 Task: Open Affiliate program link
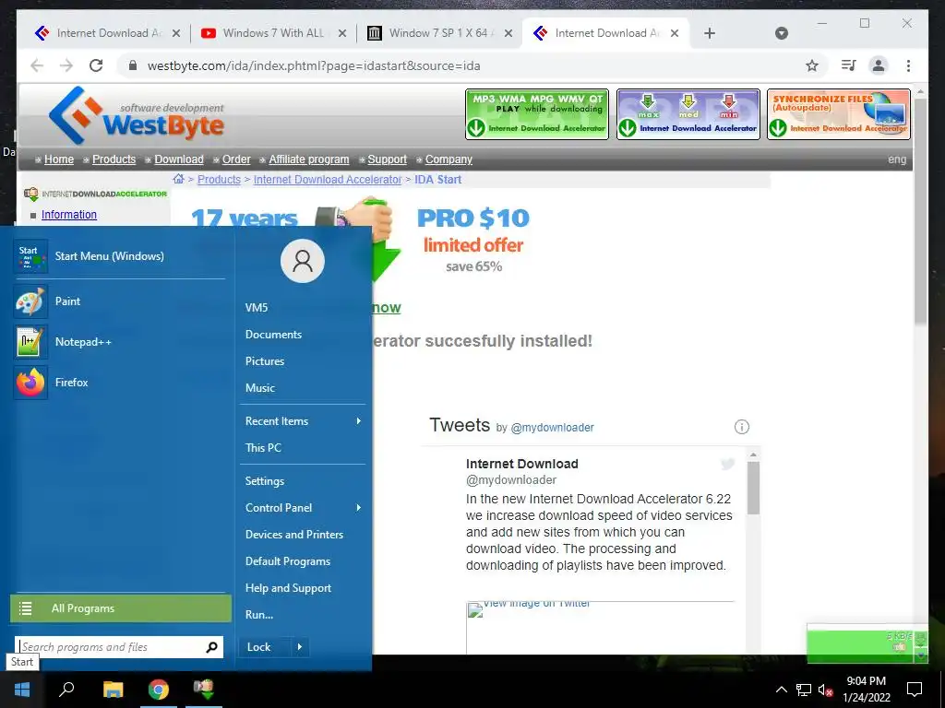tap(309, 159)
